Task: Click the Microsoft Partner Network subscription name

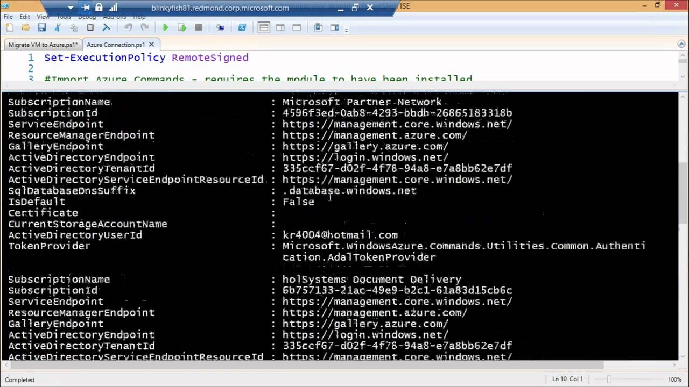Action: point(362,102)
